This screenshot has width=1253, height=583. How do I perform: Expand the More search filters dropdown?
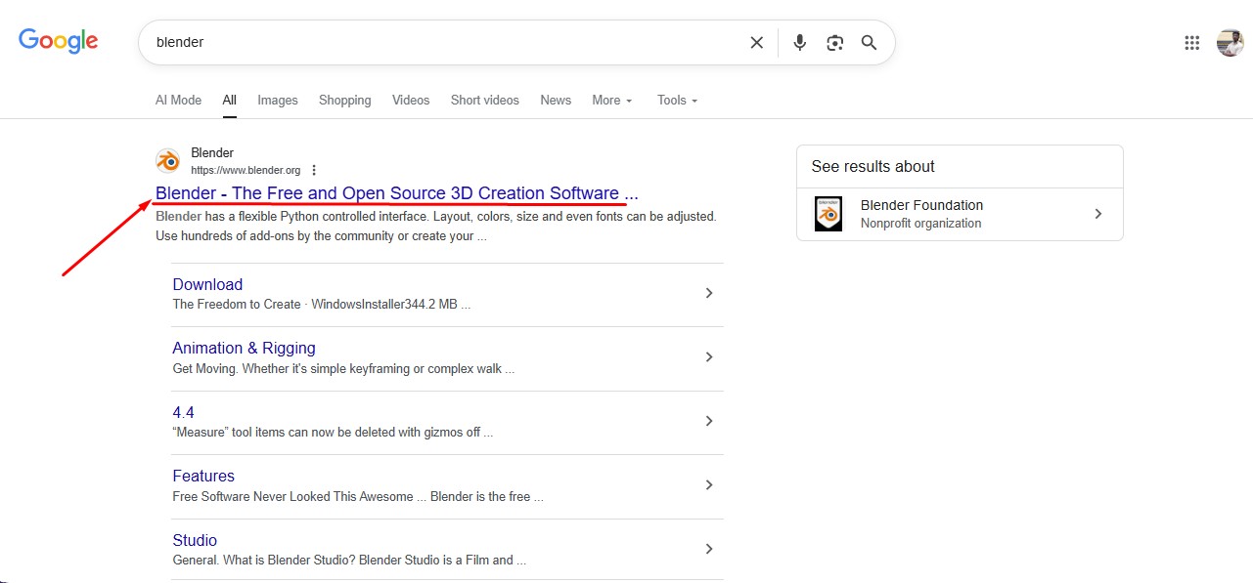(612, 100)
